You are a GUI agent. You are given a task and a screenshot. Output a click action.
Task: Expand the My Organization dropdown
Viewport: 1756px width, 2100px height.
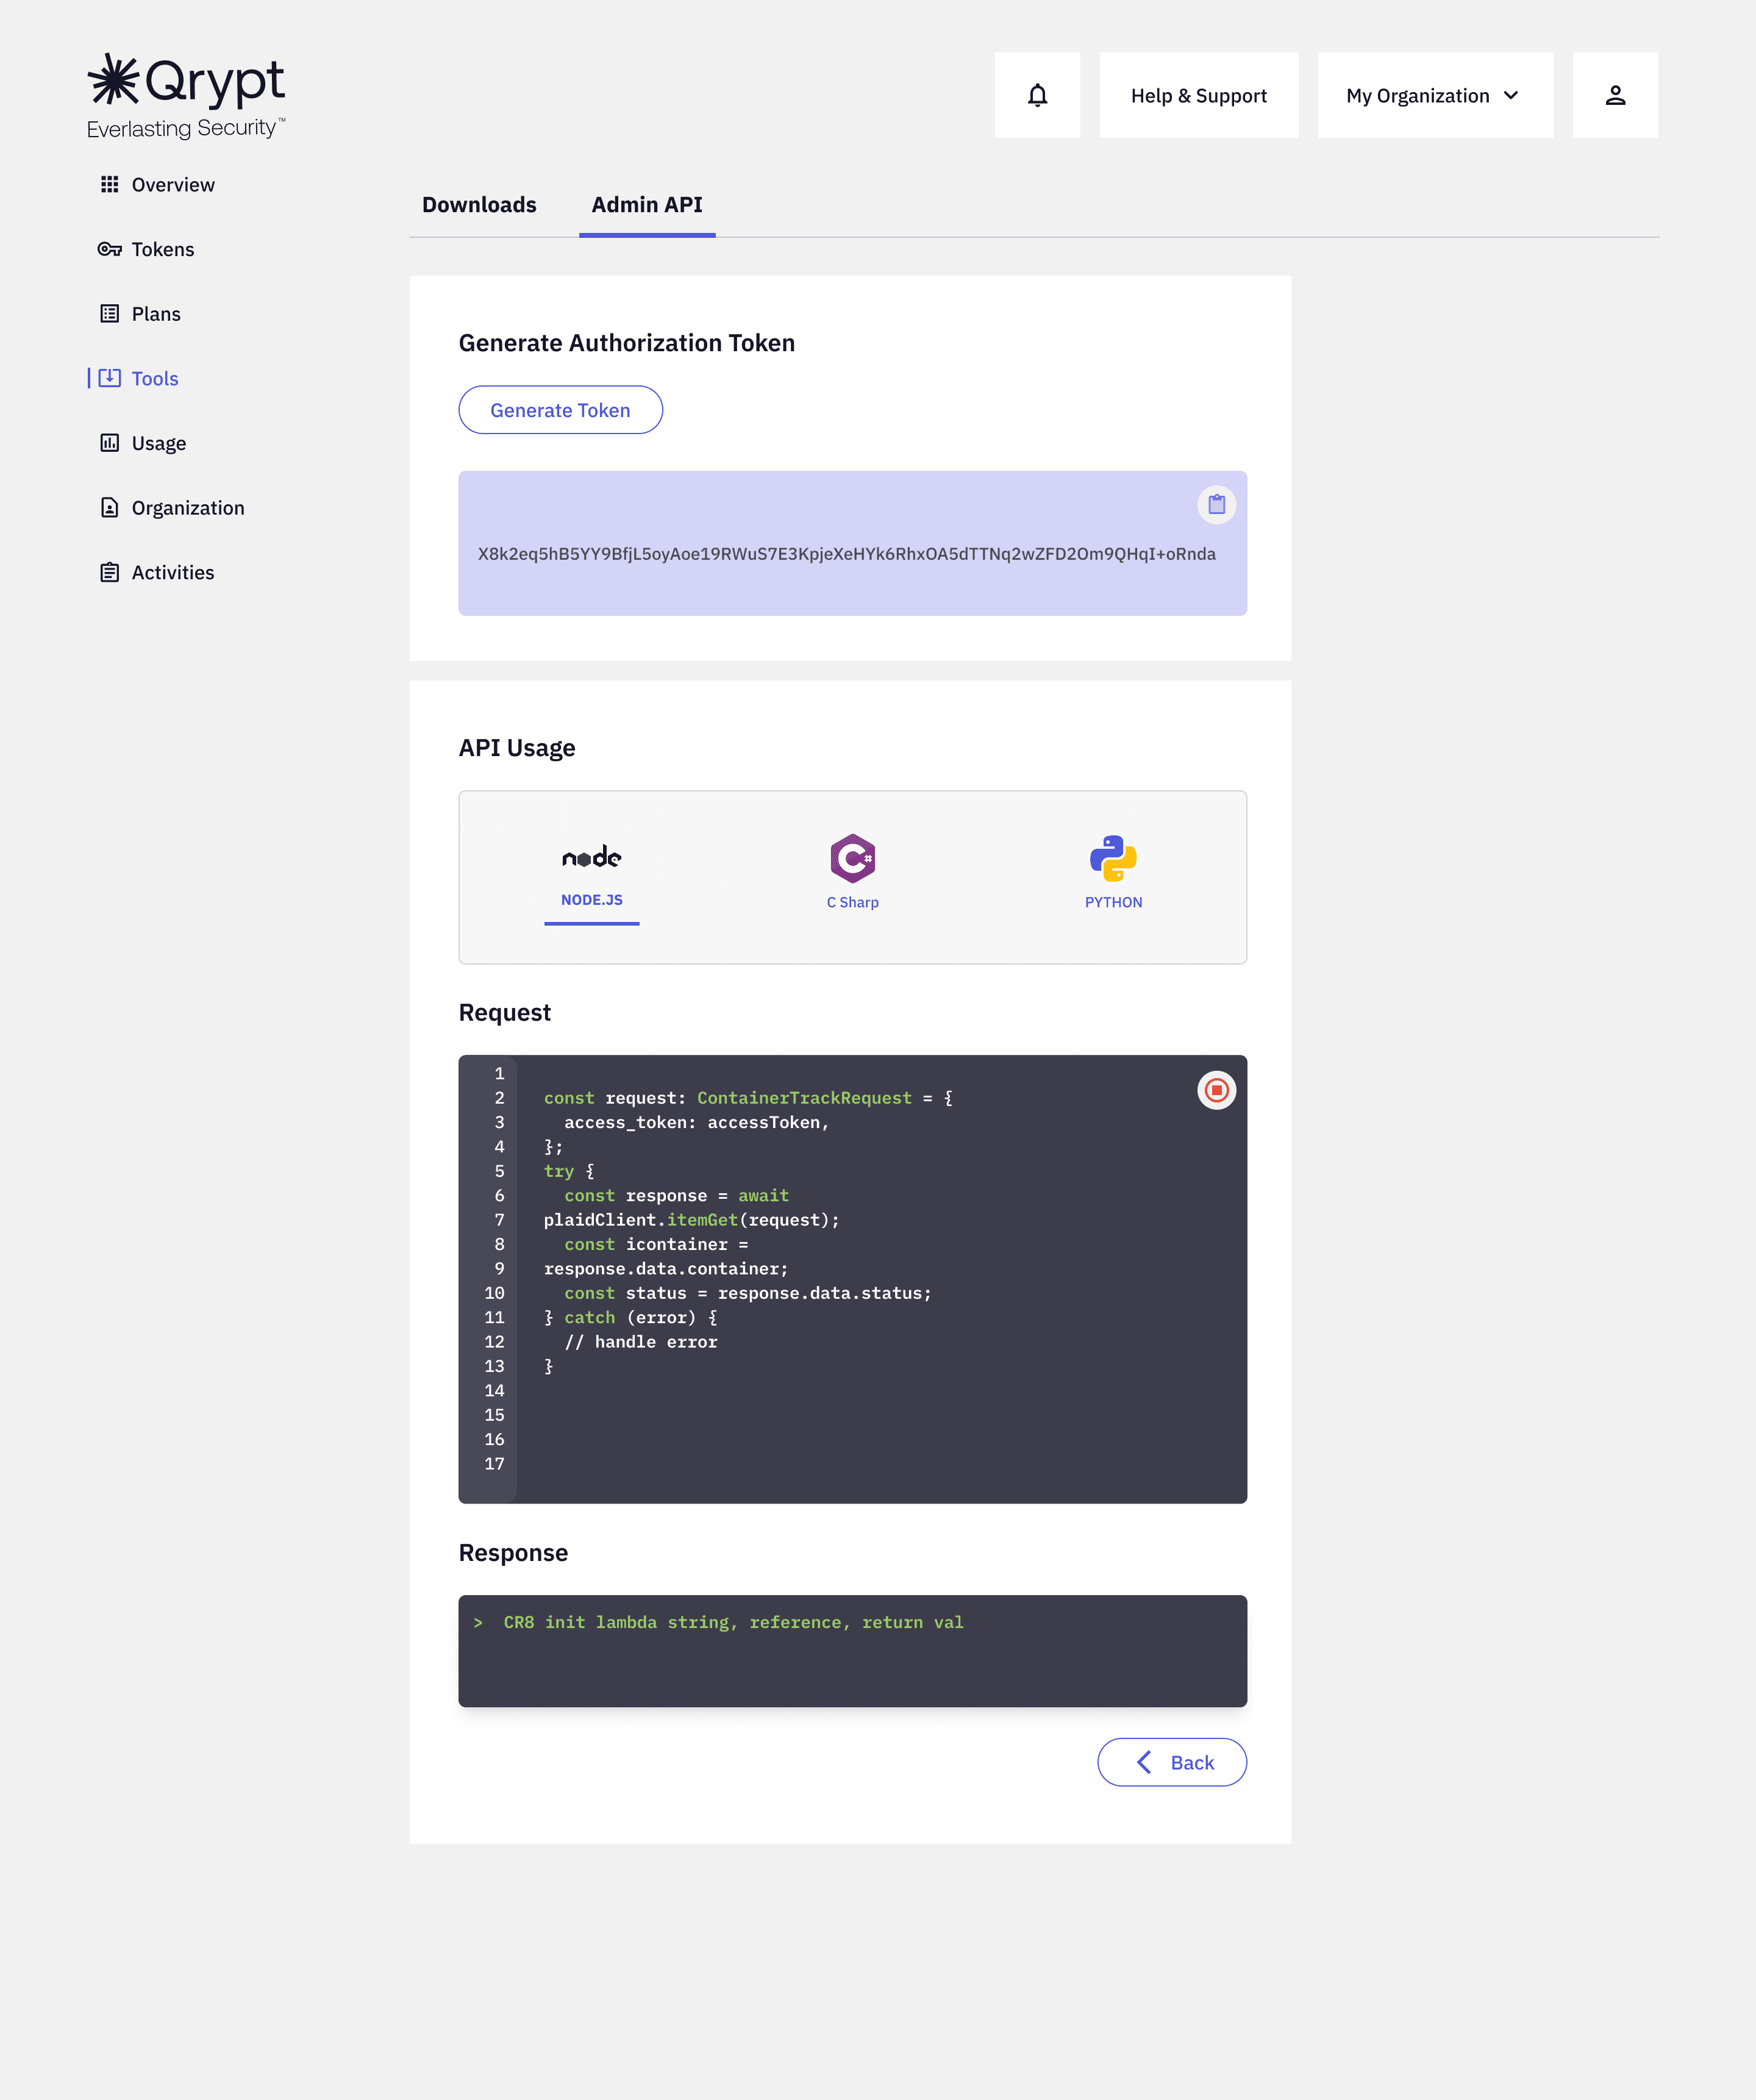click(1434, 95)
